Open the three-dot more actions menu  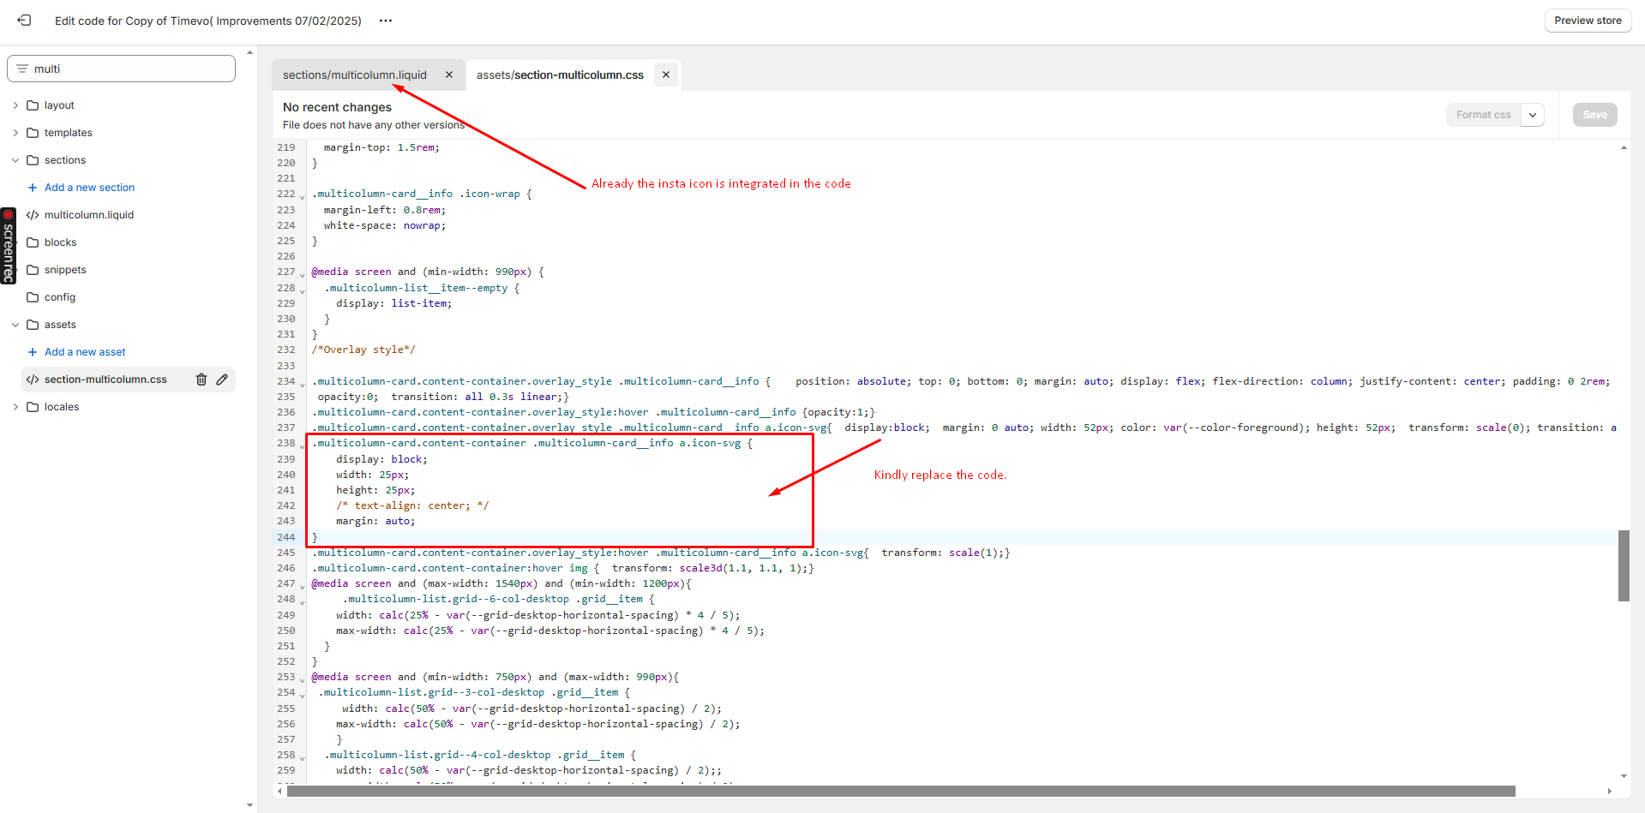[x=386, y=21]
